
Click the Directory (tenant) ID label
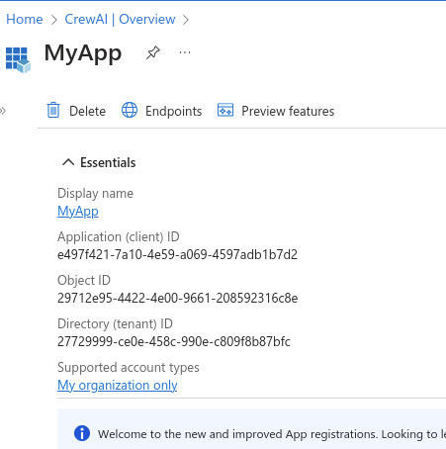[115, 323]
